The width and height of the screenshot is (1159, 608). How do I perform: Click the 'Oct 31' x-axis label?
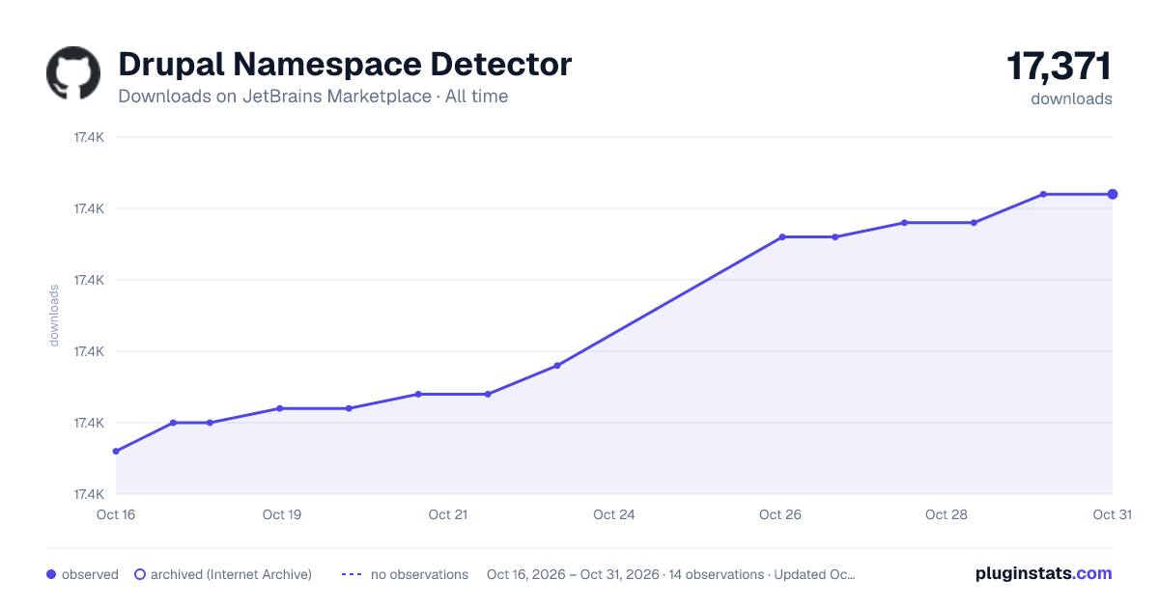[x=1113, y=514]
